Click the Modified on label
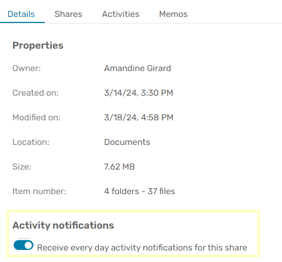Screen dimensions: 282x262 [37, 118]
